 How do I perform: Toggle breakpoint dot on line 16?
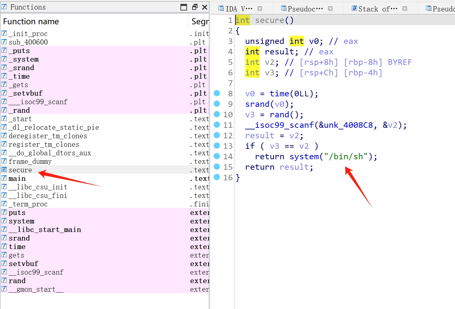coord(217,177)
